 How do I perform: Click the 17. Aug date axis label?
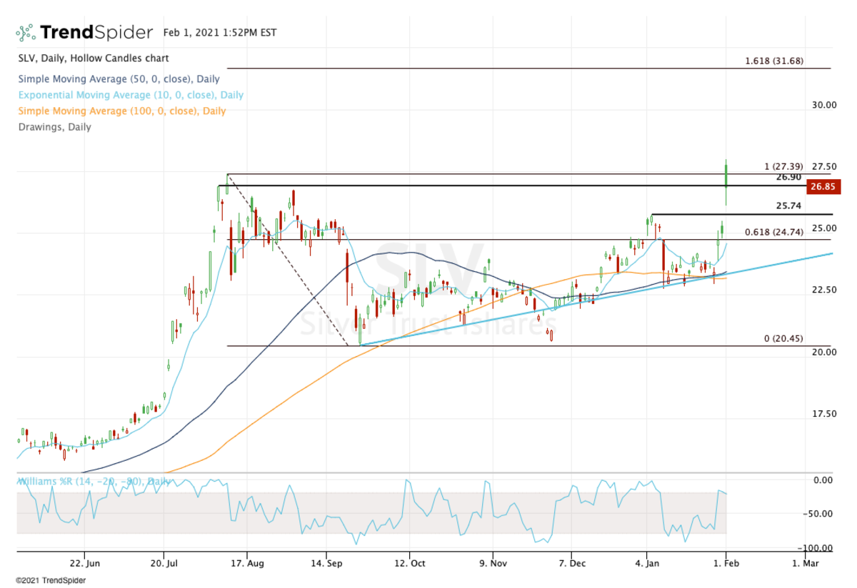pos(246,563)
